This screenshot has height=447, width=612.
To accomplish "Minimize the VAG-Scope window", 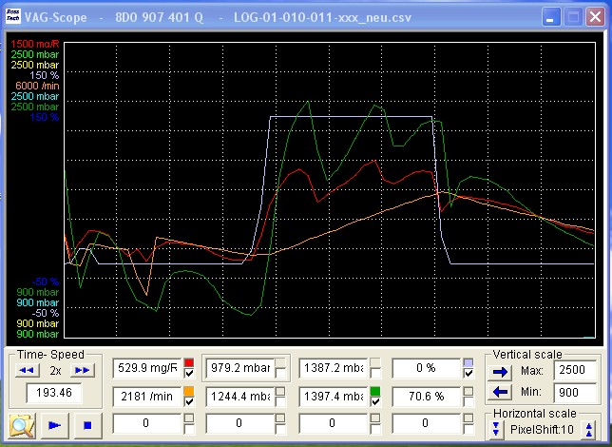I will (x=551, y=17).
